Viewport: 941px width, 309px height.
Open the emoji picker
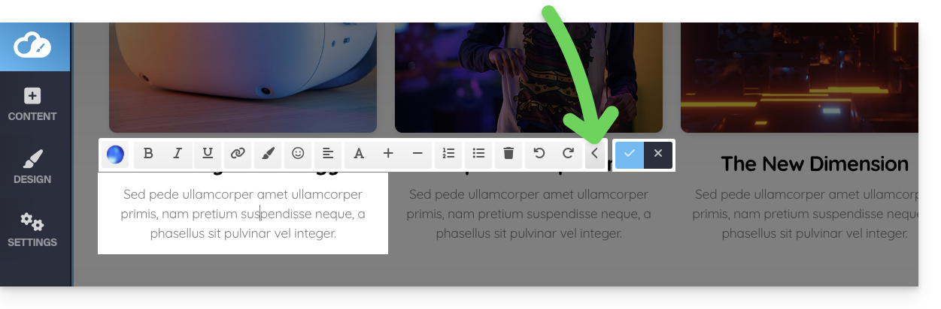coord(298,154)
